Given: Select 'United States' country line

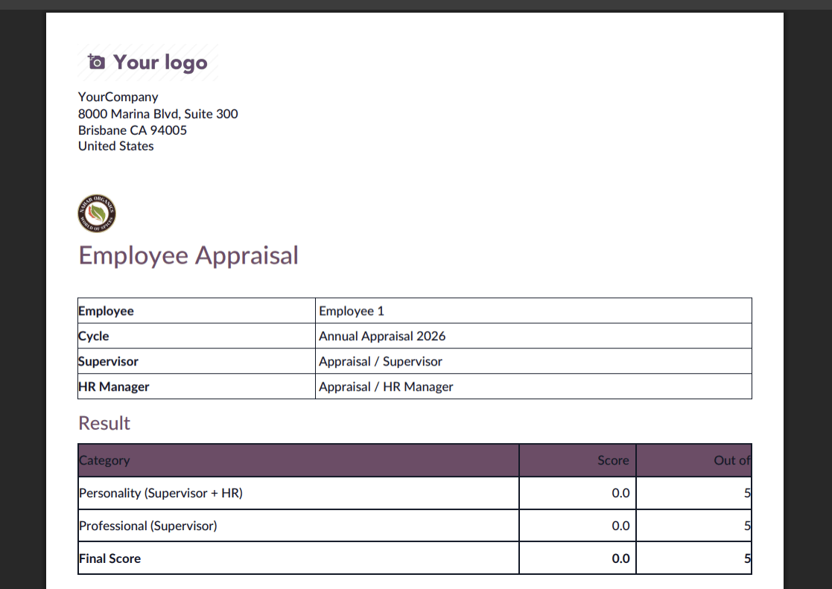Looking at the screenshot, I should tap(115, 146).
